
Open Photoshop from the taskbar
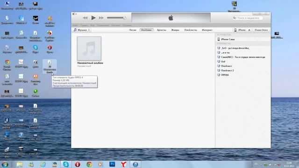pyautogui.click(x=112, y=164)
